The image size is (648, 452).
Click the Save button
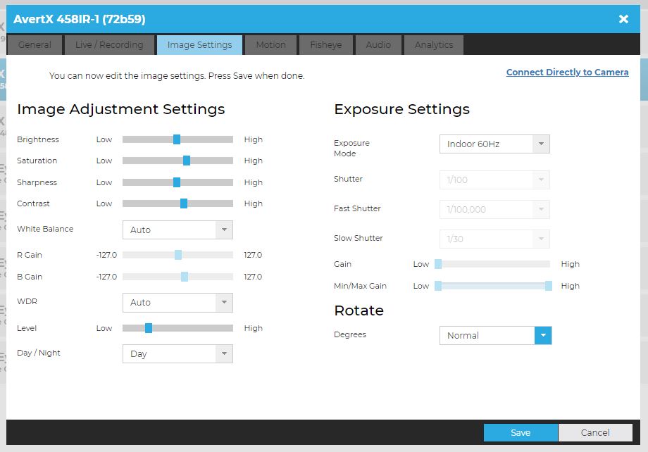click(x=521, y=432)
